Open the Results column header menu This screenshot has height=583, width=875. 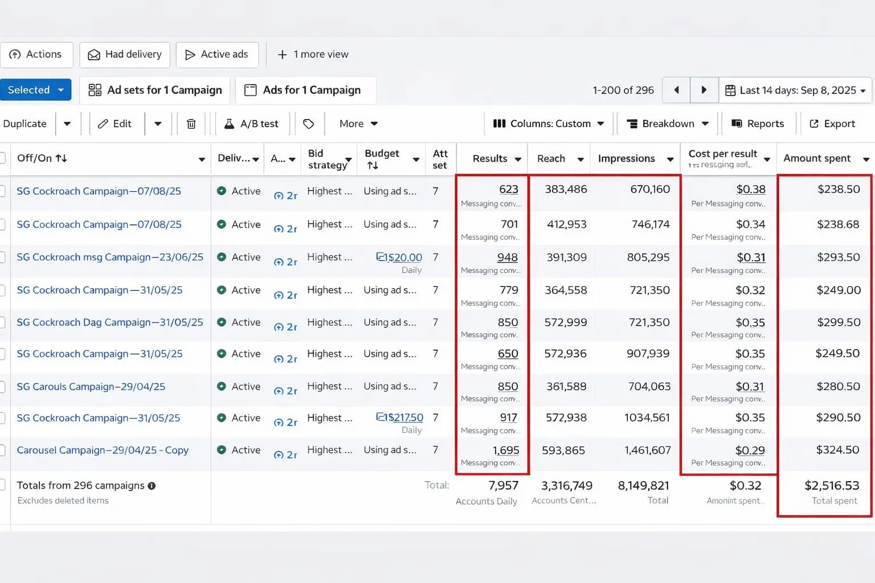518,159
